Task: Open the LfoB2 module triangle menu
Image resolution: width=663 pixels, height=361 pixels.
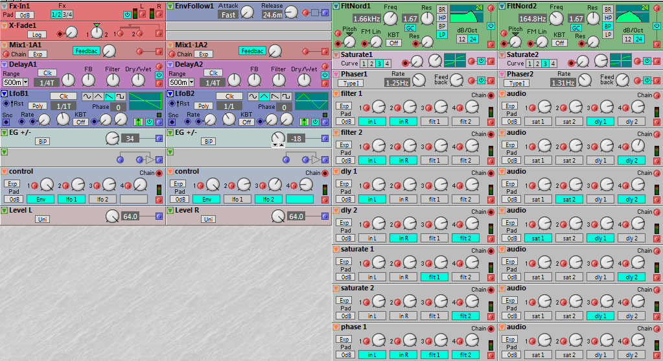Action: (x=170, y=93)
